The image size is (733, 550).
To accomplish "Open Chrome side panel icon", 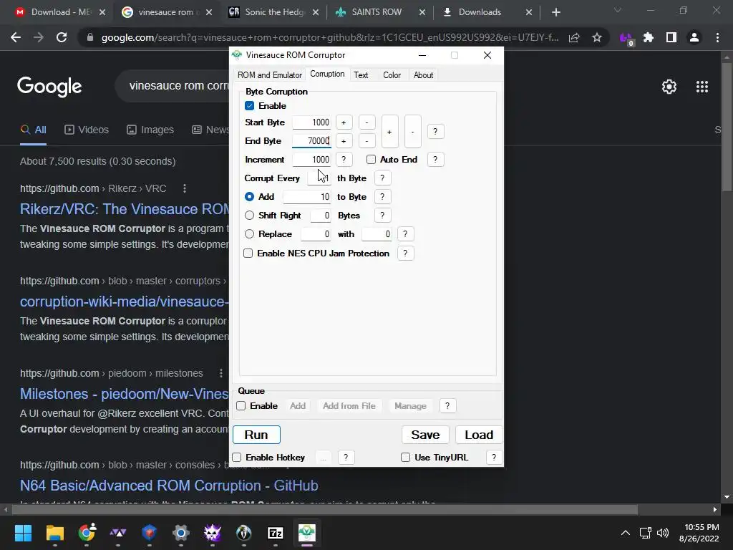I will pyautogui.click(x=671, y=37).
